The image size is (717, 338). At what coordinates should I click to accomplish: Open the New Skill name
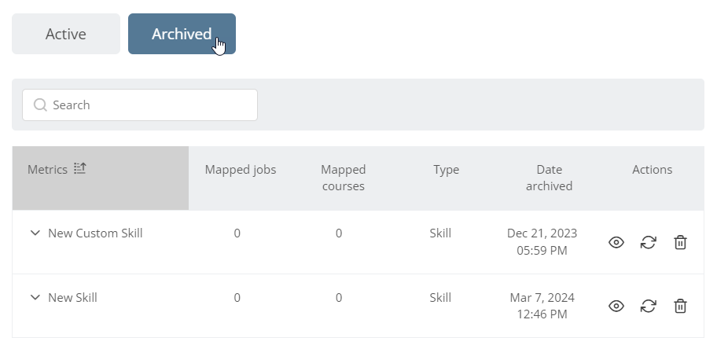click(72, 298)
